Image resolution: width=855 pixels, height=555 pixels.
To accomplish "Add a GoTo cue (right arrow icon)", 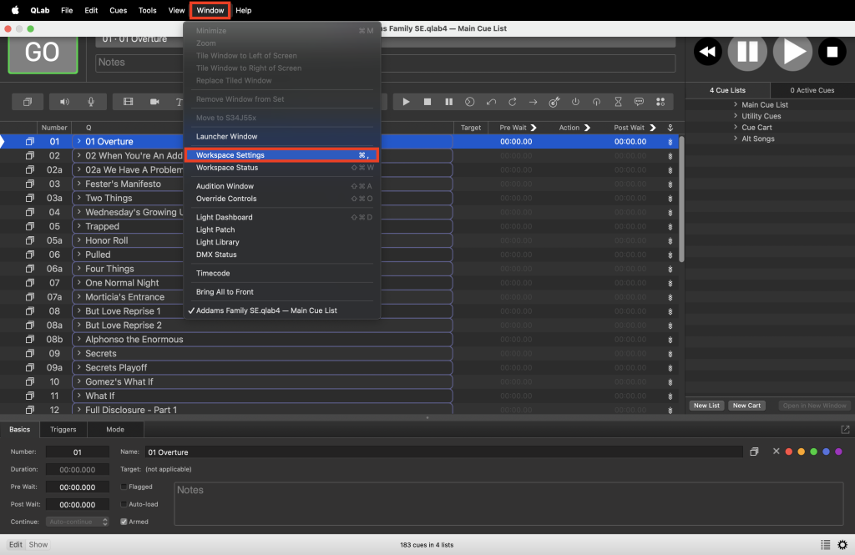I will (x=534, y=102).
